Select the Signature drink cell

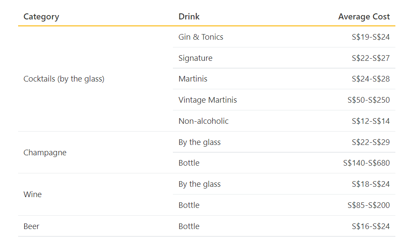tap(195, 58)
